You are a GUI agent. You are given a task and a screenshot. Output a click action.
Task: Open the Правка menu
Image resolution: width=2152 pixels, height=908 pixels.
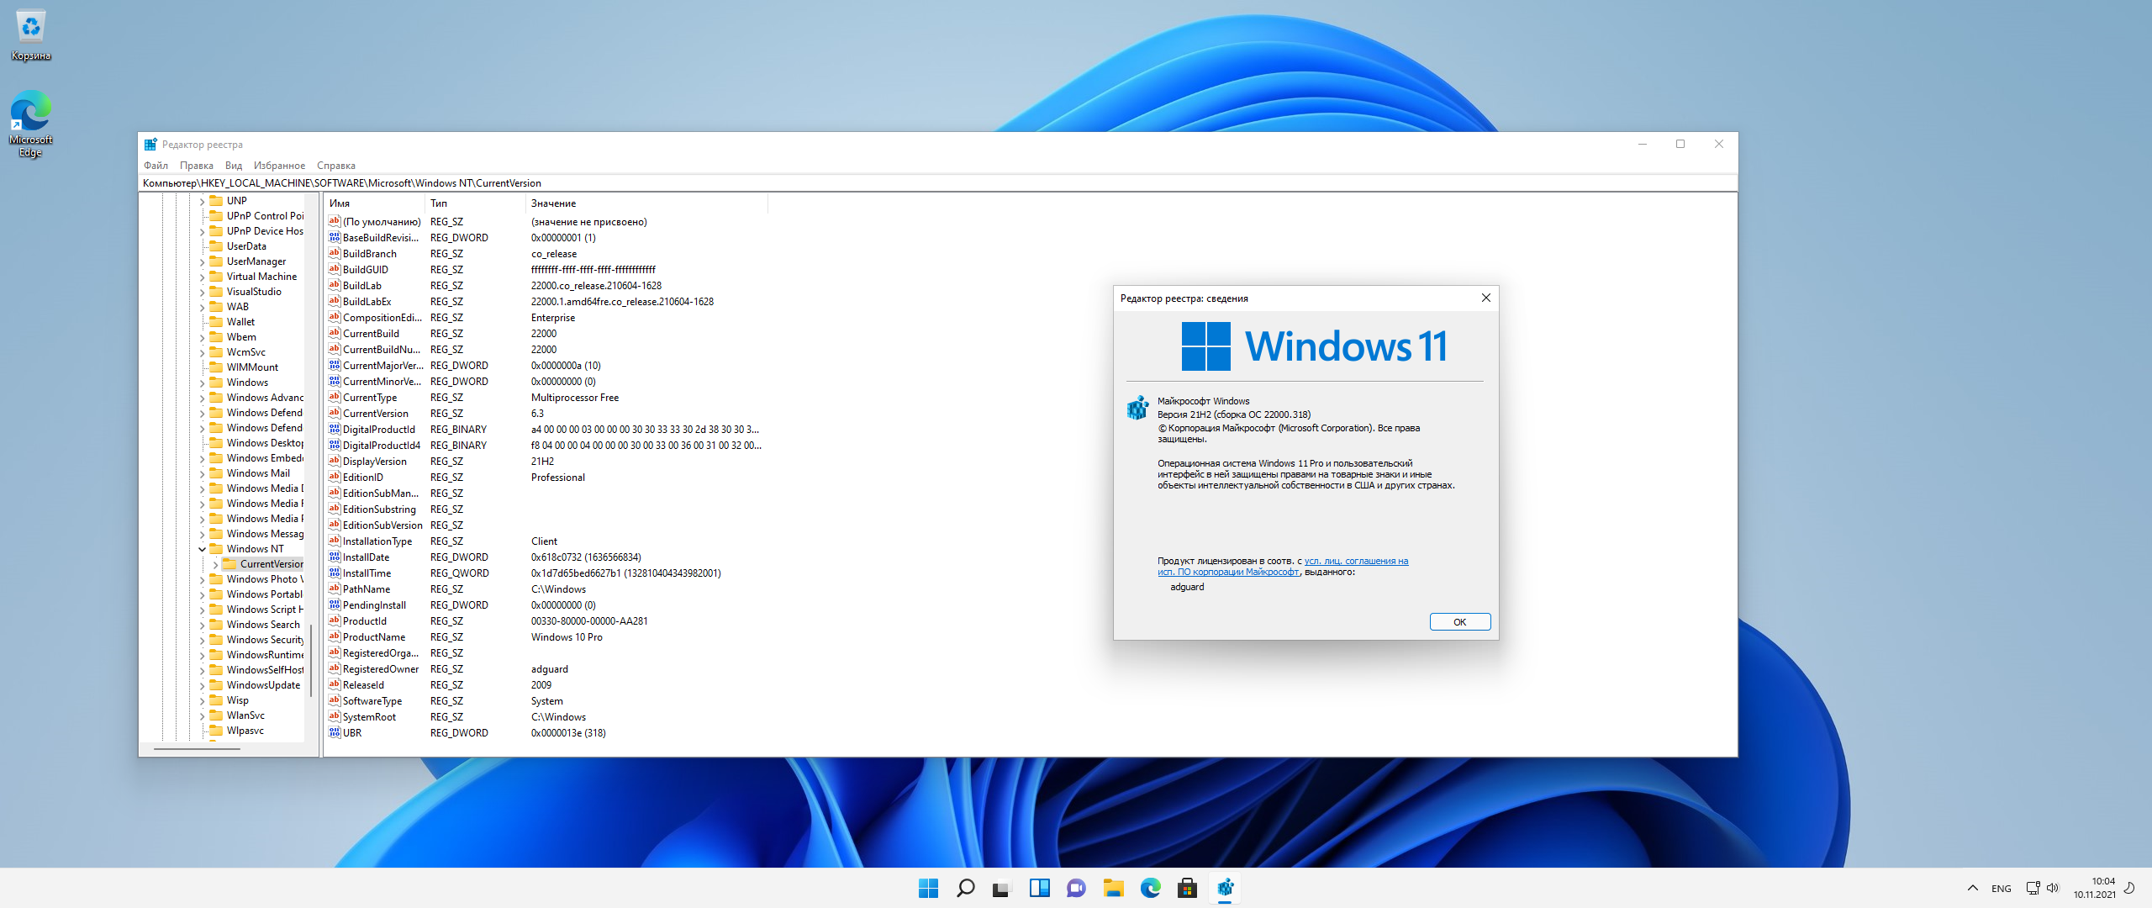tap(196, 166)
